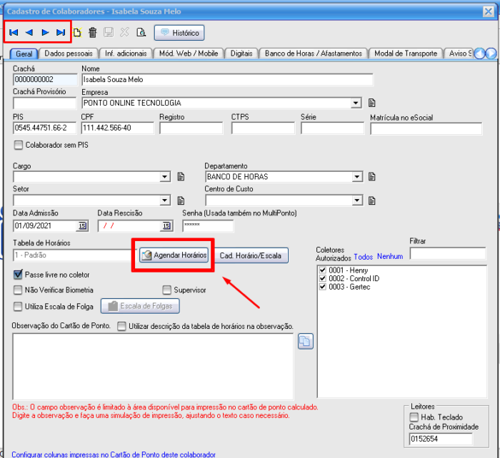
Task: Open the Histórico button
Action: [179, 32]
